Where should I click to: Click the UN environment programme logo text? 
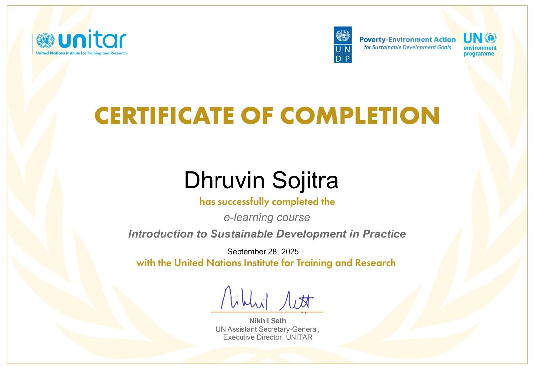point(480,51)
